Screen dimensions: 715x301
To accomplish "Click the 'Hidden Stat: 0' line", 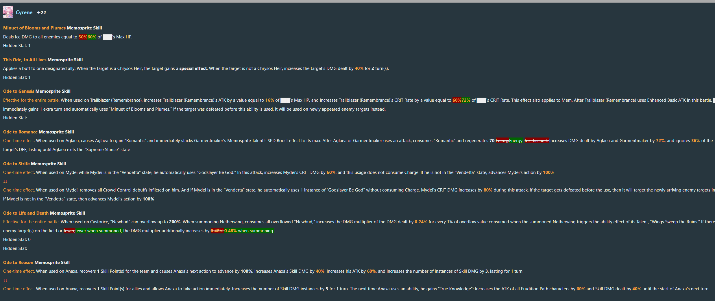I will (x=17, y=239).
